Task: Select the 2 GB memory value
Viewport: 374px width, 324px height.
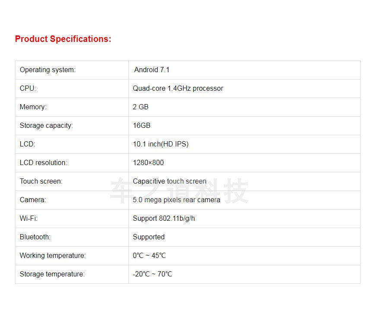Action: coord(141,107)
